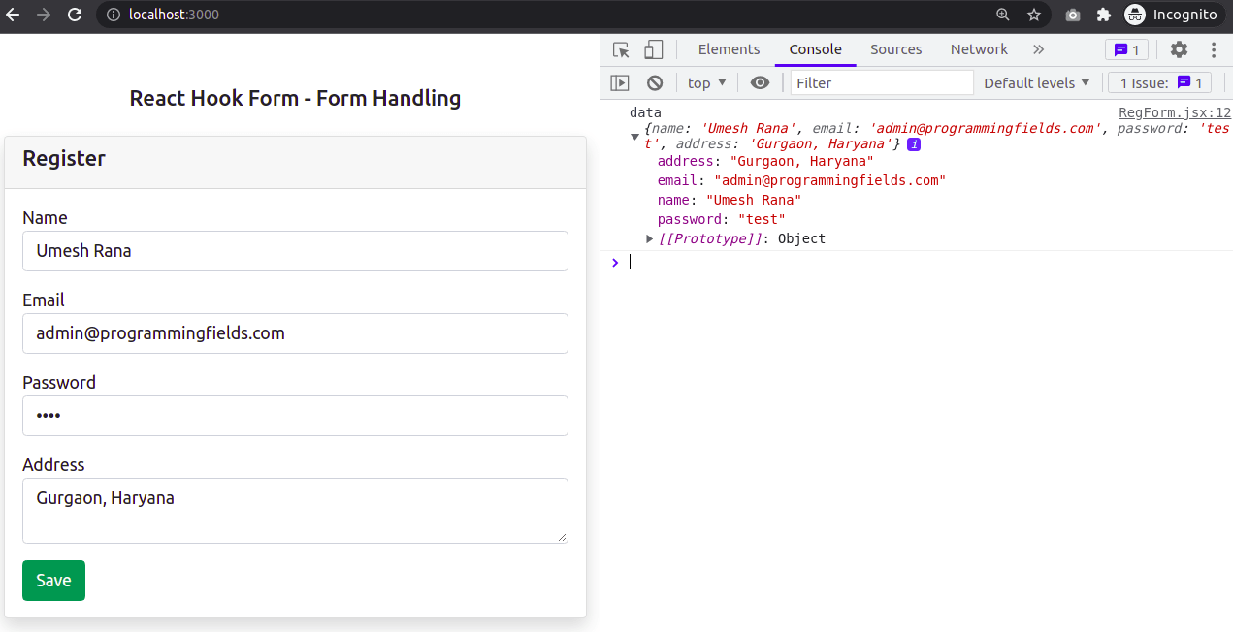Bookmark the page with the star icon
Viewport: 1233px width, 632px height.
[x=1034, y=15]
